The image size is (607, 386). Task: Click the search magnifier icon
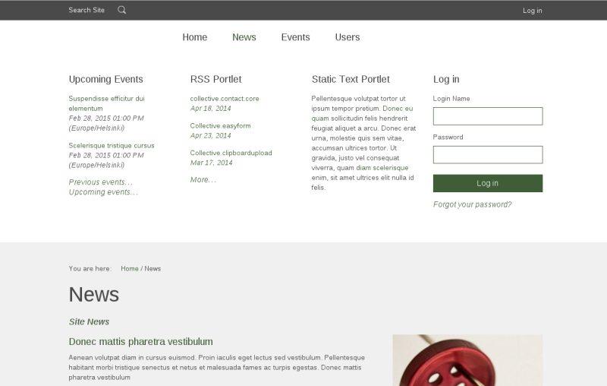[x=122, y=10]
